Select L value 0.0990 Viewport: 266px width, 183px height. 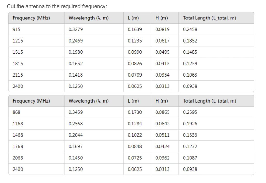(x=135, y=52)
